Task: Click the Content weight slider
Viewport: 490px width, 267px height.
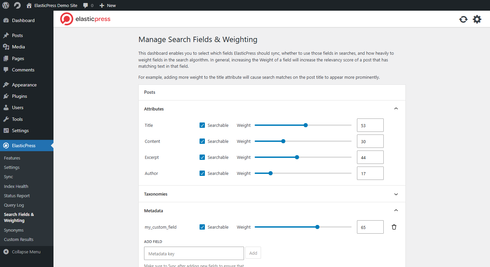Action: (x=303, y=141)
